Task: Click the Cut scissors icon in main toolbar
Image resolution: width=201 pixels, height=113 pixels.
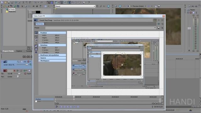Action: [x=23, y=2]
